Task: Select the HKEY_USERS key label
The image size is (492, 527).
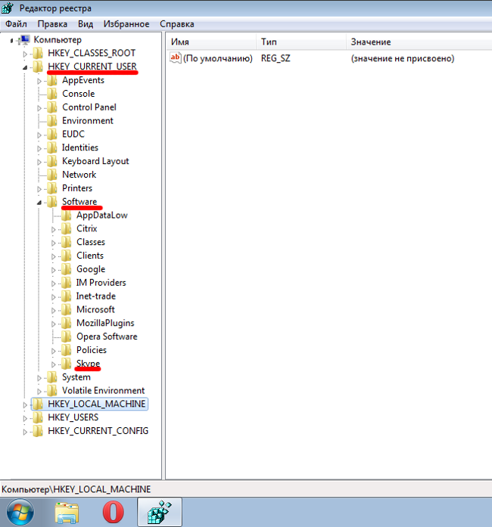Action: click(x=73, y=417)
